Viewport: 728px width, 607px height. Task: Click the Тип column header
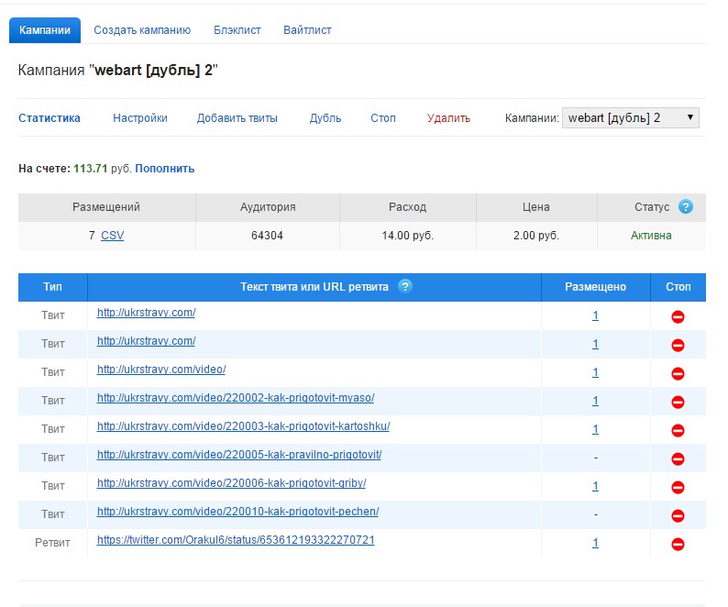[x=52, y=287]
